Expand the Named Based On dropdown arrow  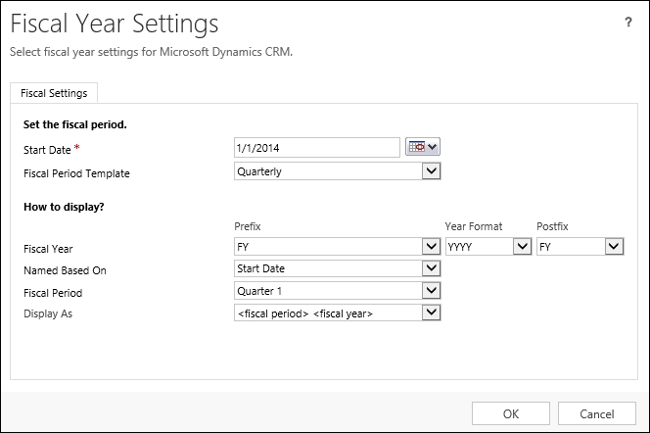pyautogui.click(x=431, y=268)
